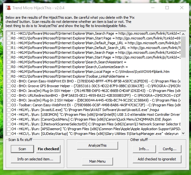Check Canon Easy-WebPrint EX BHO entry
Viewport: 191px width, 175px height.
coord(9,81)
